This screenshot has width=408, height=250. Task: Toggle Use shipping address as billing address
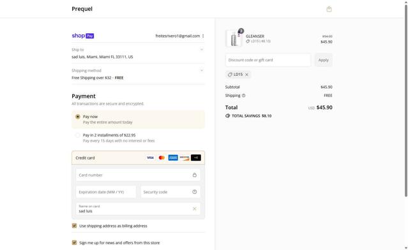click(x=75, y=226)
